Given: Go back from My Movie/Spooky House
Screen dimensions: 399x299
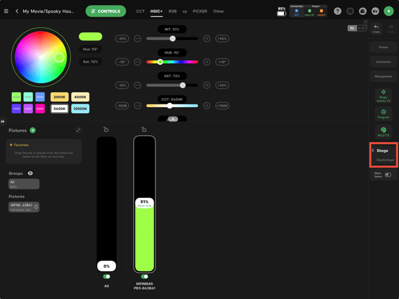Looking at the screenshot, I should coord(17,11).
